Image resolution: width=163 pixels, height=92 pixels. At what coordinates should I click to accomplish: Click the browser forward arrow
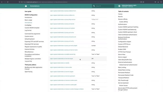(x=5, y=2)
